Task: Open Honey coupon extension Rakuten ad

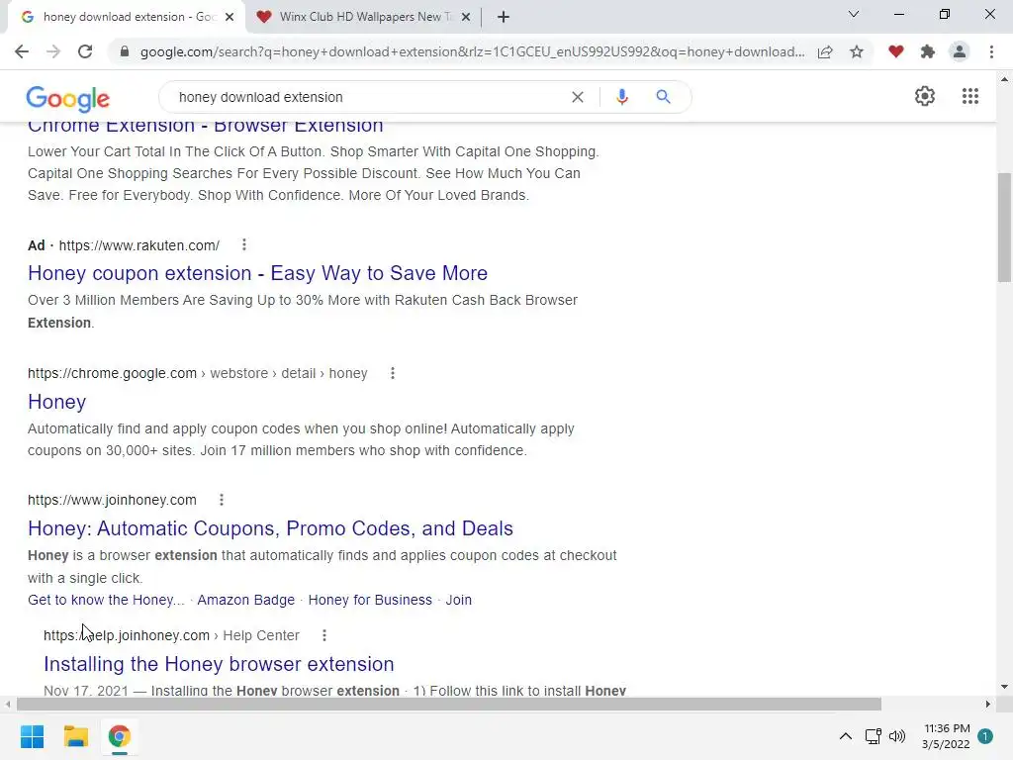Action: [257, 273]
